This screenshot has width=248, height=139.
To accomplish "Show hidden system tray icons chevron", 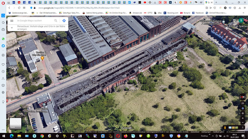I will pyautogui.click(x=213, y=136).
